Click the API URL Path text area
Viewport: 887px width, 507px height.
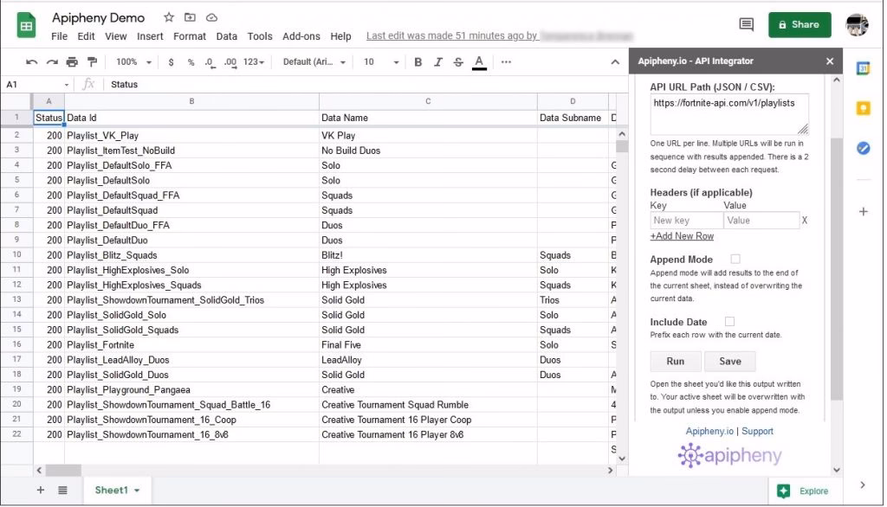[x=729, y=114]
